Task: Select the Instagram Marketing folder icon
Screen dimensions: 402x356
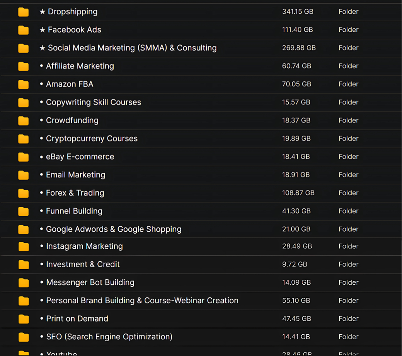Action: (x=24, y=246)
